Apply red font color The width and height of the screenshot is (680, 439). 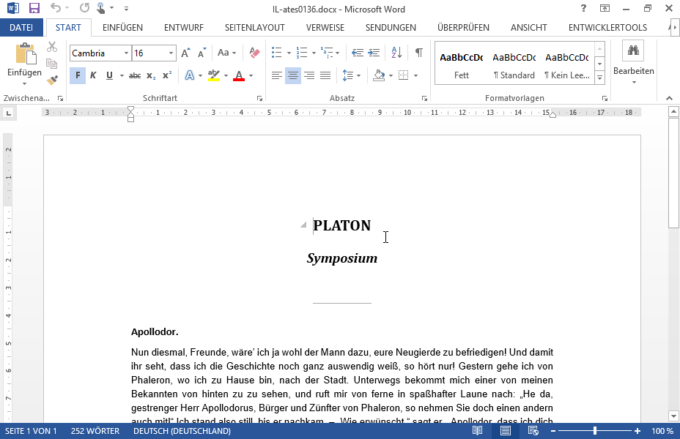(239, 76)
